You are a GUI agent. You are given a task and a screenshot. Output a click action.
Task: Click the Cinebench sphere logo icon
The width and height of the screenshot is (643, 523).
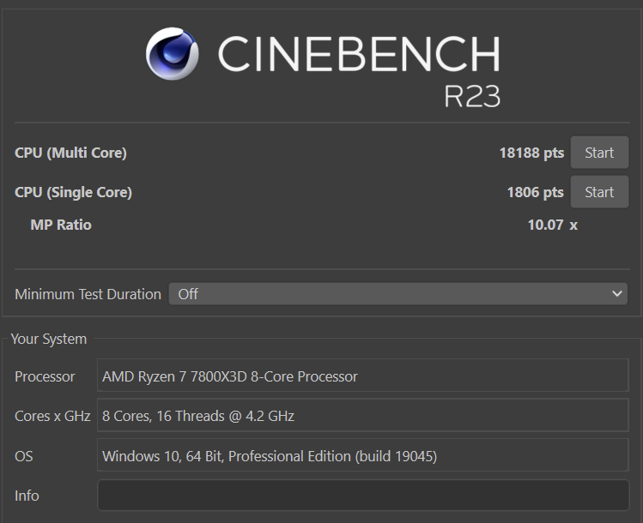173,54
